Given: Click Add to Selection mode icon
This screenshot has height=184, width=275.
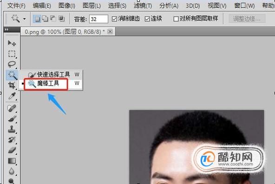Looking at the screenshot, I should point(45,19).
